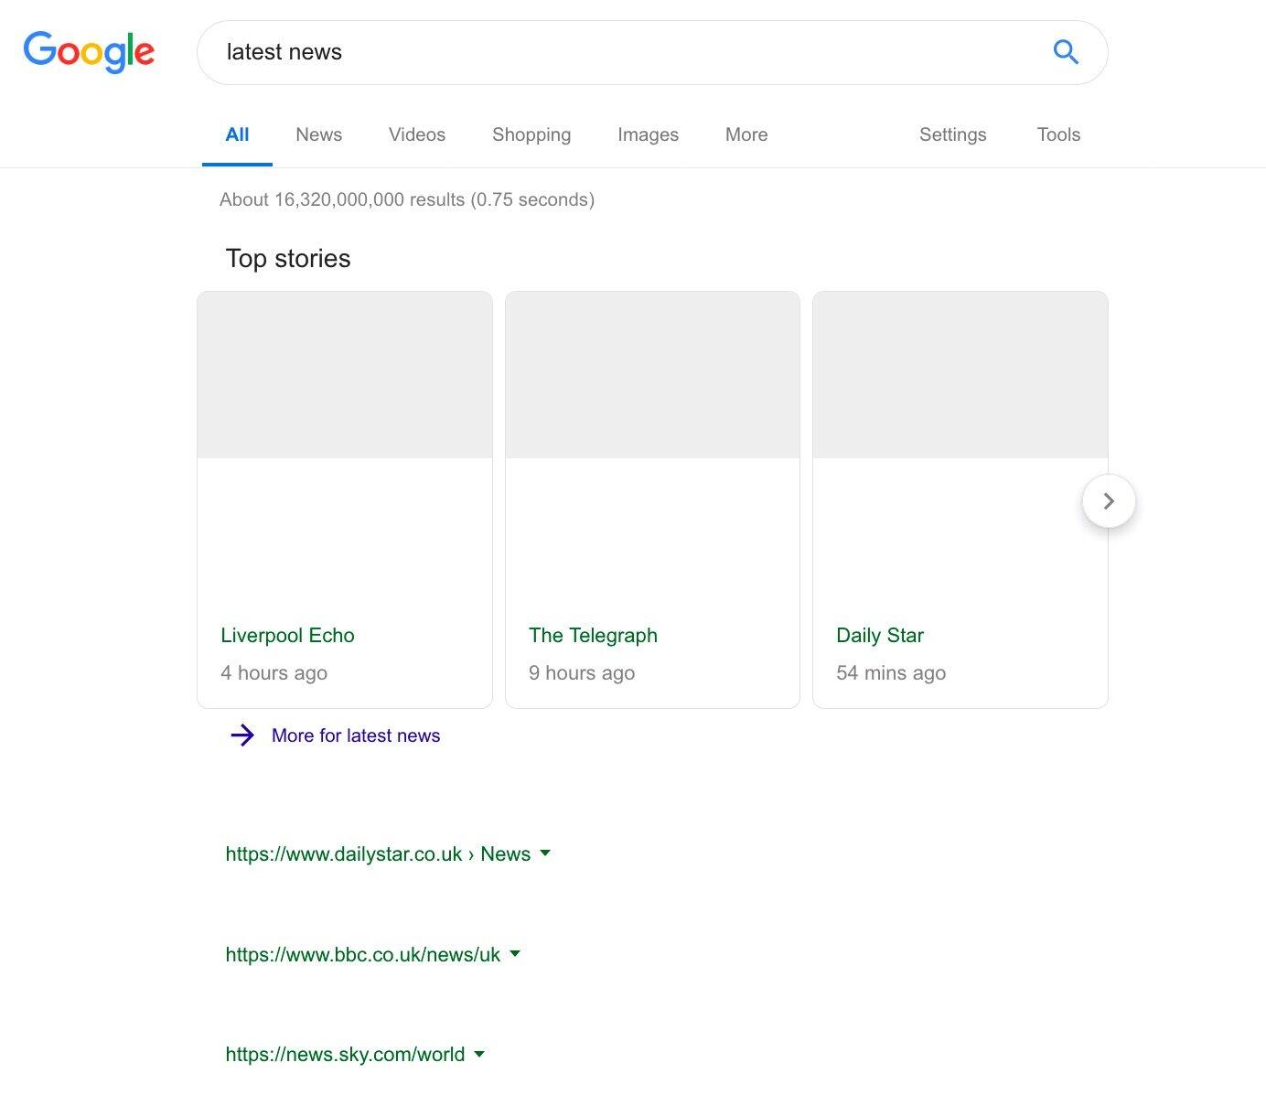This screenshot has height=1116, width=1266.
Task: Click the blue search magnifier icon
Action: point(1066,52)
